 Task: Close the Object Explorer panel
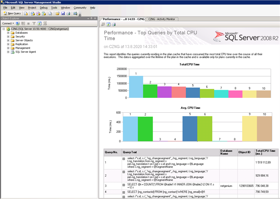95,18
